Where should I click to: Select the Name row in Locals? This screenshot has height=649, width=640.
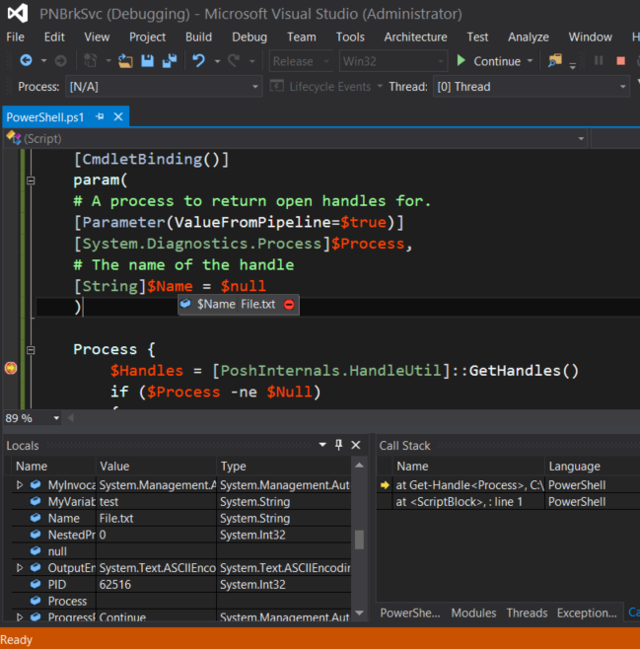(x=181, y=518)
